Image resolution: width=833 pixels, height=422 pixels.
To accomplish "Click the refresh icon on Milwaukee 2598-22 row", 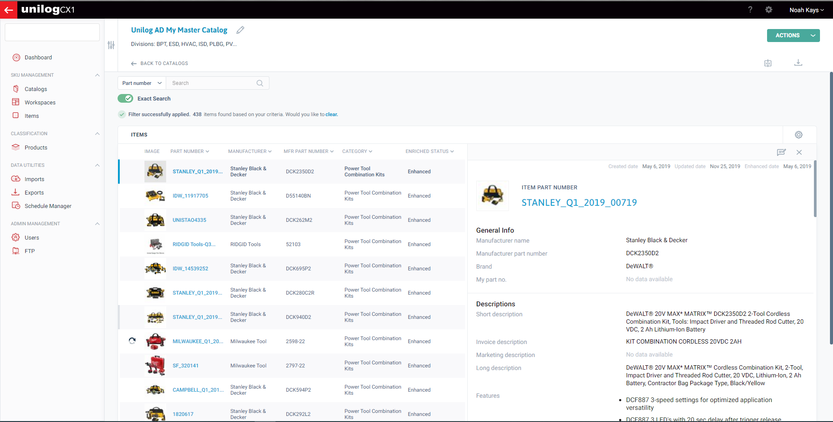I will click(x=132, y=341).
